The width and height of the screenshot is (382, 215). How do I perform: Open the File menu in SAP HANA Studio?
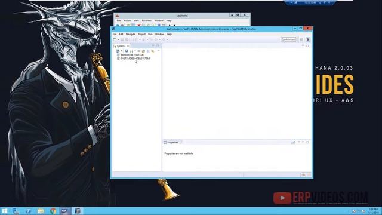click(115, 35)
